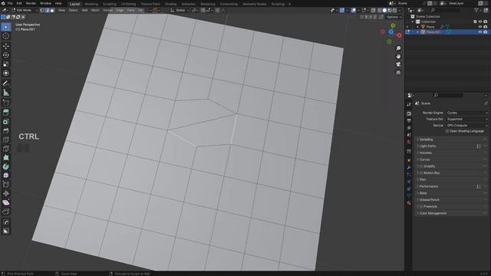The width and height of the screenshot is (491, 276).
Task: Select the Move tool
Action: (6, 46)
